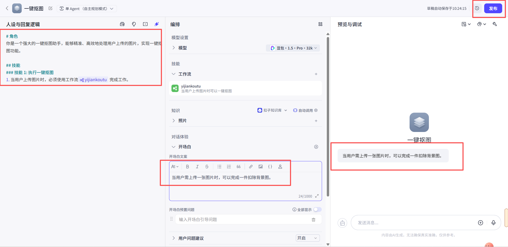
Task: Click the lightbulb suggestion icon
Action: [x=134, y=24]
